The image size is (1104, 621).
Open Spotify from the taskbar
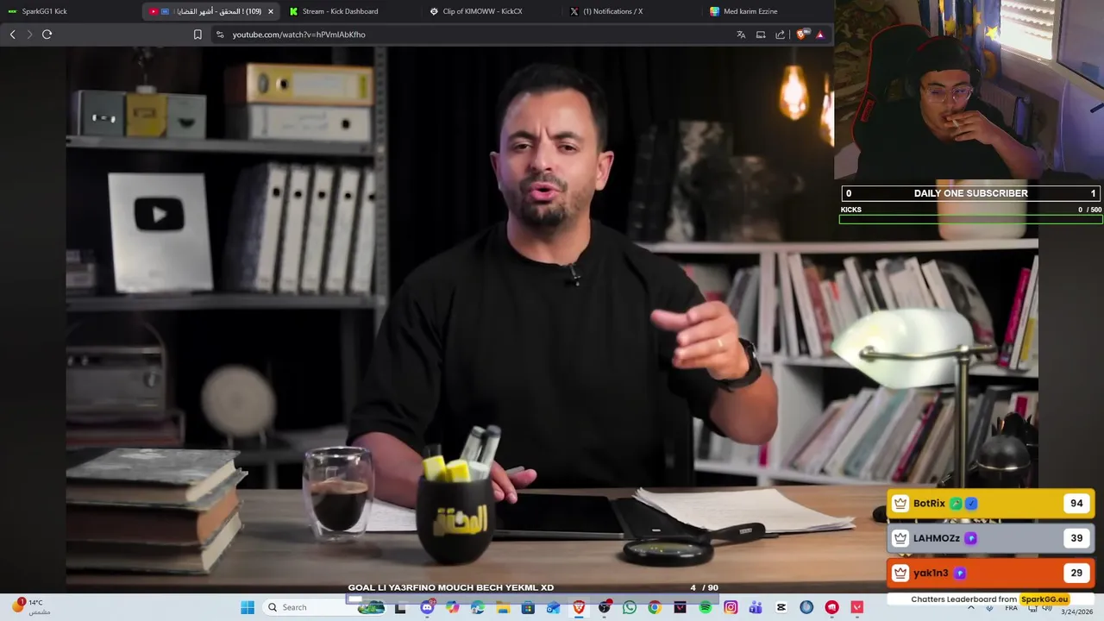(705, 607)
